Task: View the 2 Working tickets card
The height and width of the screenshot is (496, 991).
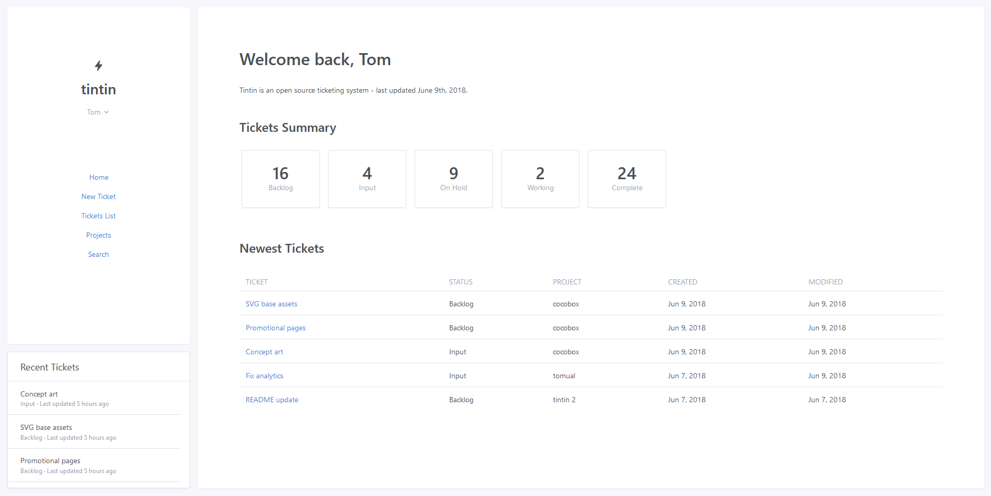Action: coord(540,179)
